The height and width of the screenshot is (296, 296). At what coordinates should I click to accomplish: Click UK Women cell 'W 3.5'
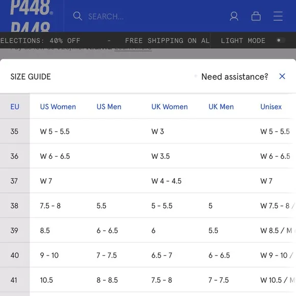pyautogui.click(x=160, y=156)
